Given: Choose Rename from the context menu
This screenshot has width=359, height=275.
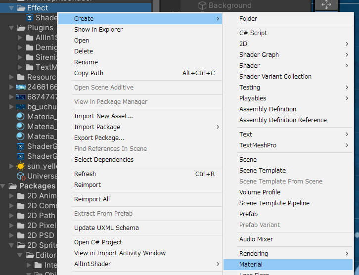Looking at the screenshot, I should tap(140, 62).
